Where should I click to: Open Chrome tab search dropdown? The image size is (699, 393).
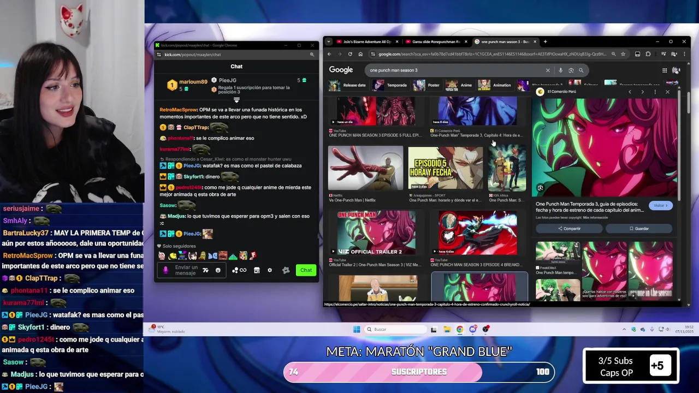(x=329, y=41)
